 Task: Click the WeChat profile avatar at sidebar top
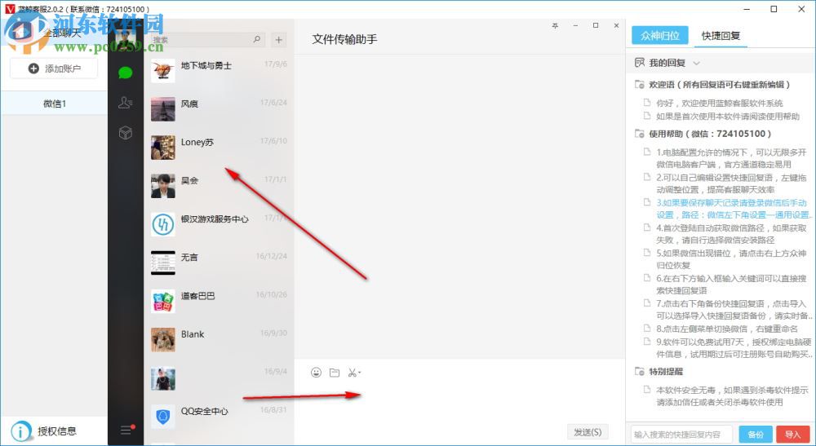(126, 38)
